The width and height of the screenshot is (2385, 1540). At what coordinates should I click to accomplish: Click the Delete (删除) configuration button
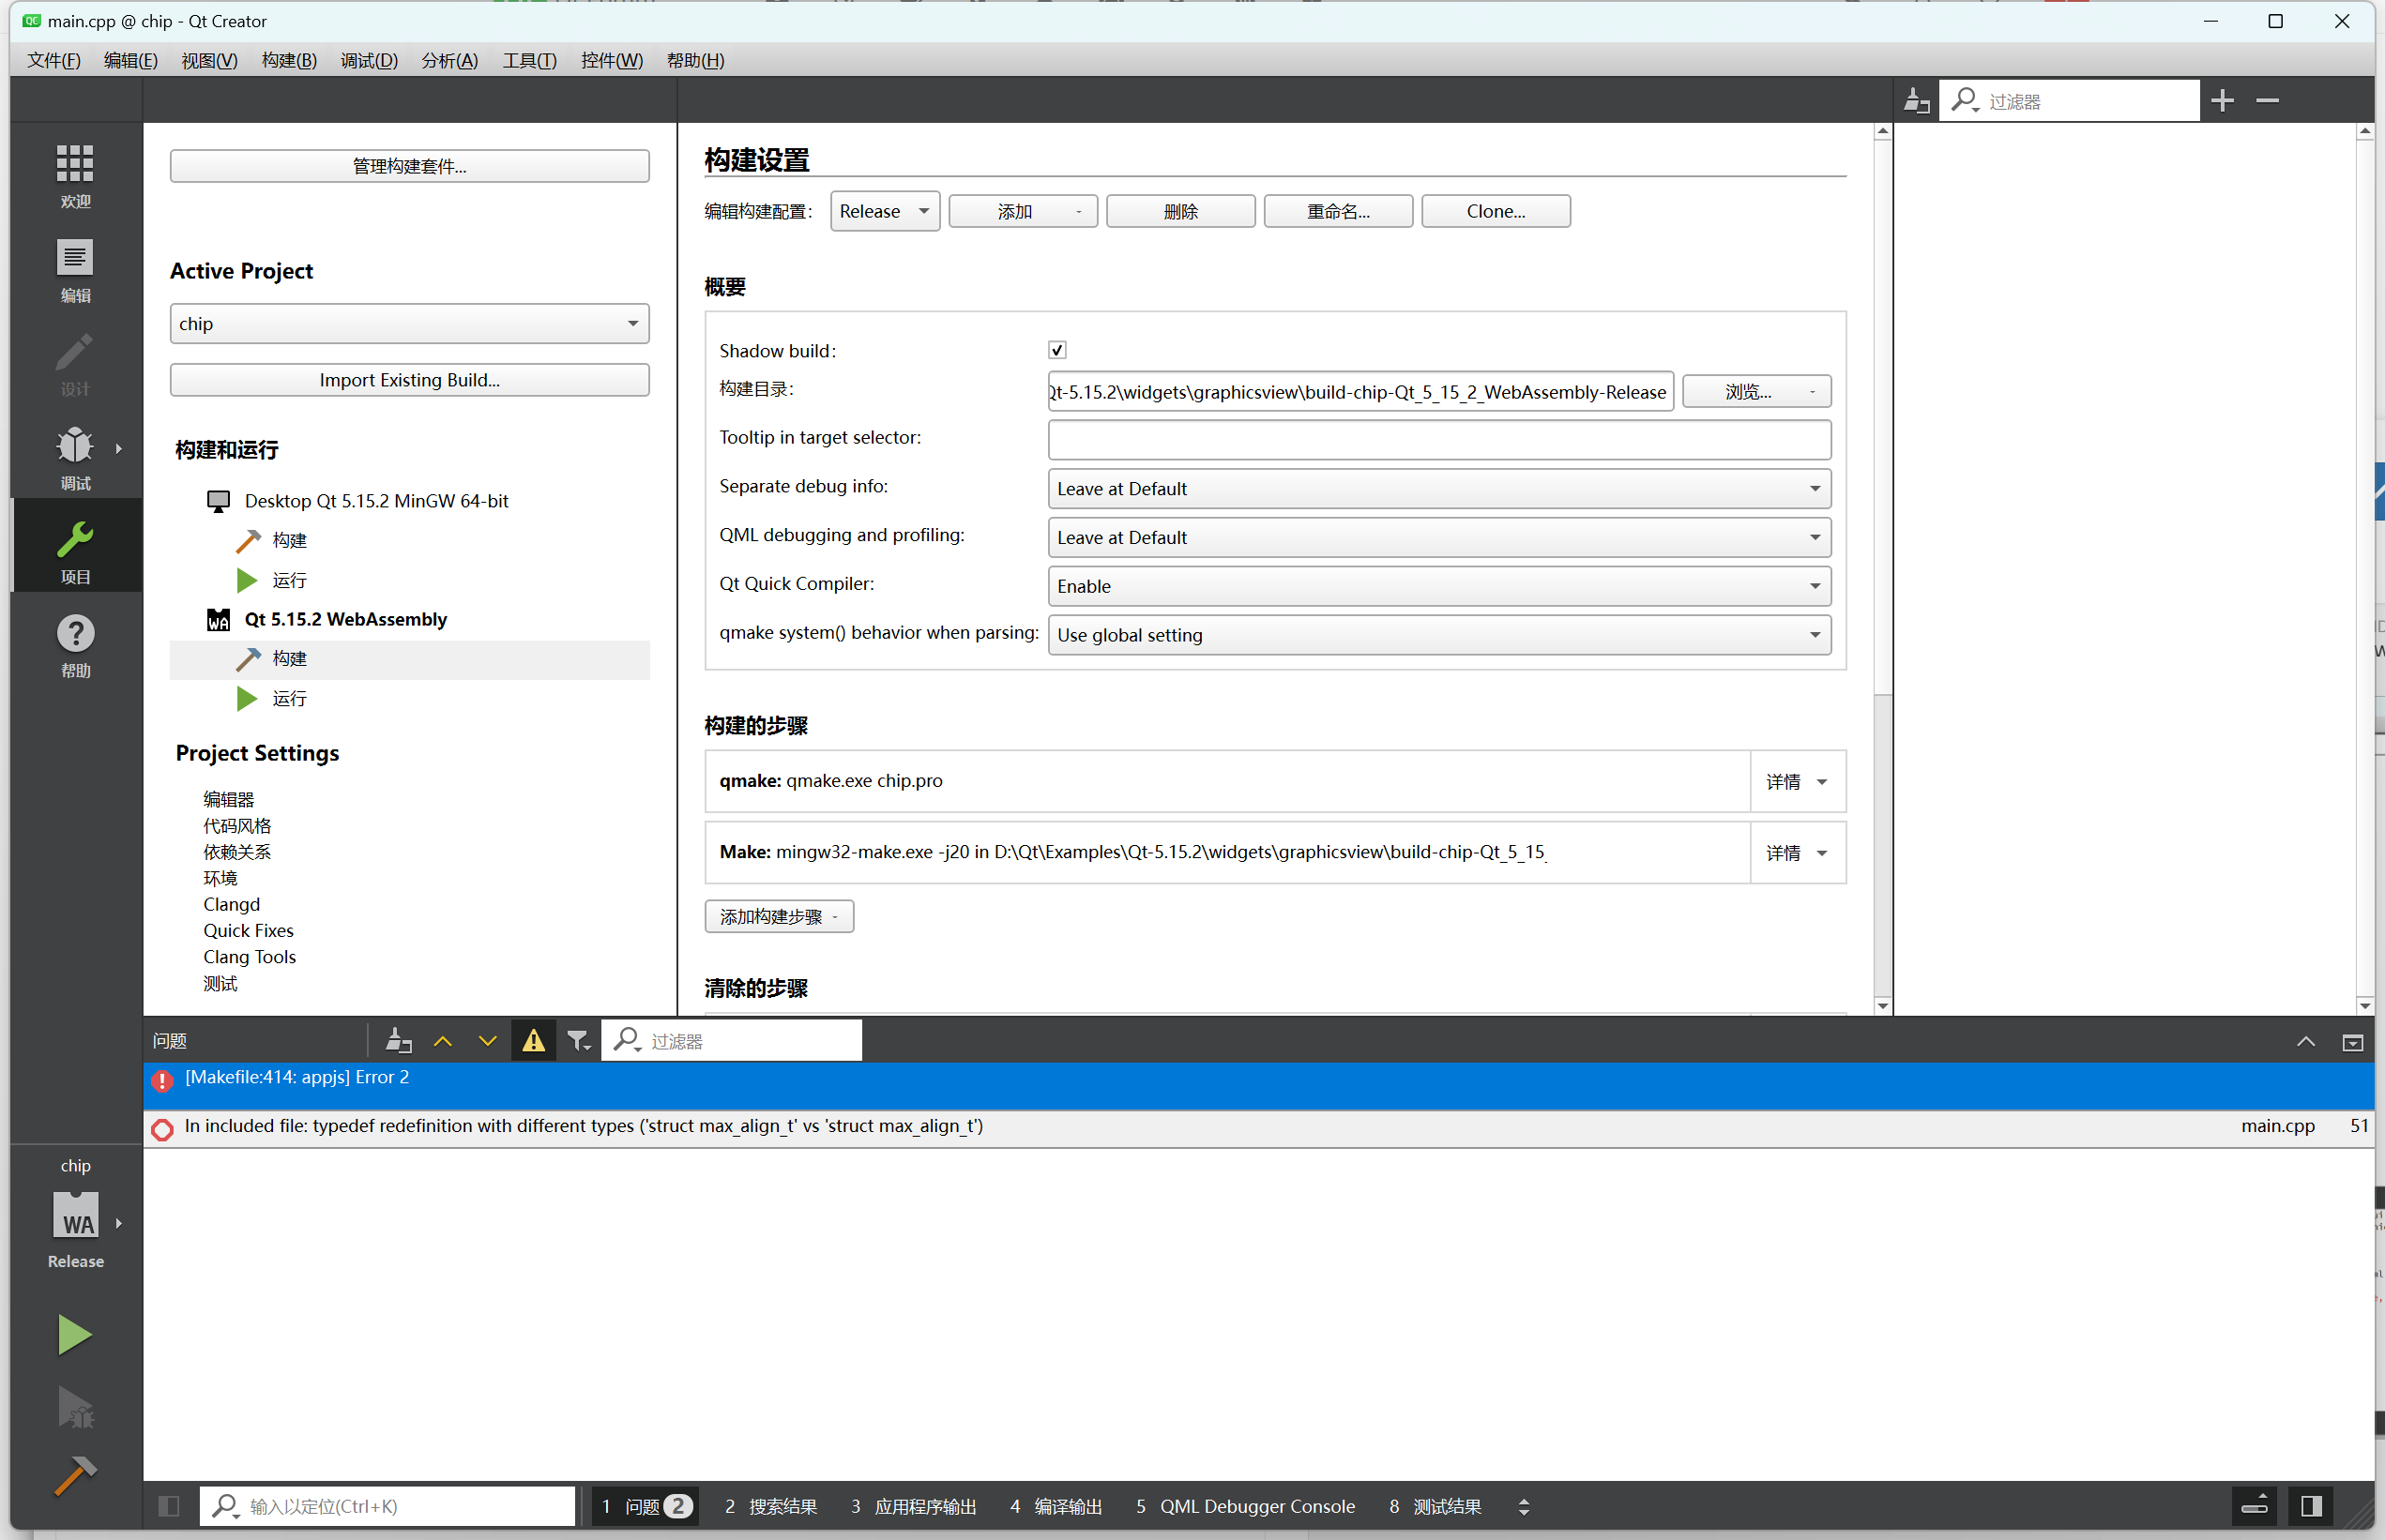(x=1180, y=211)
